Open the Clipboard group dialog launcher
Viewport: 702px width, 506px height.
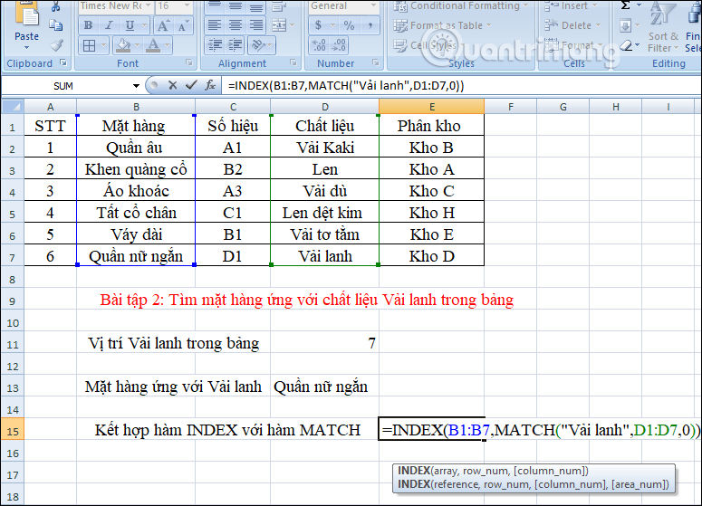coord(63,63)
